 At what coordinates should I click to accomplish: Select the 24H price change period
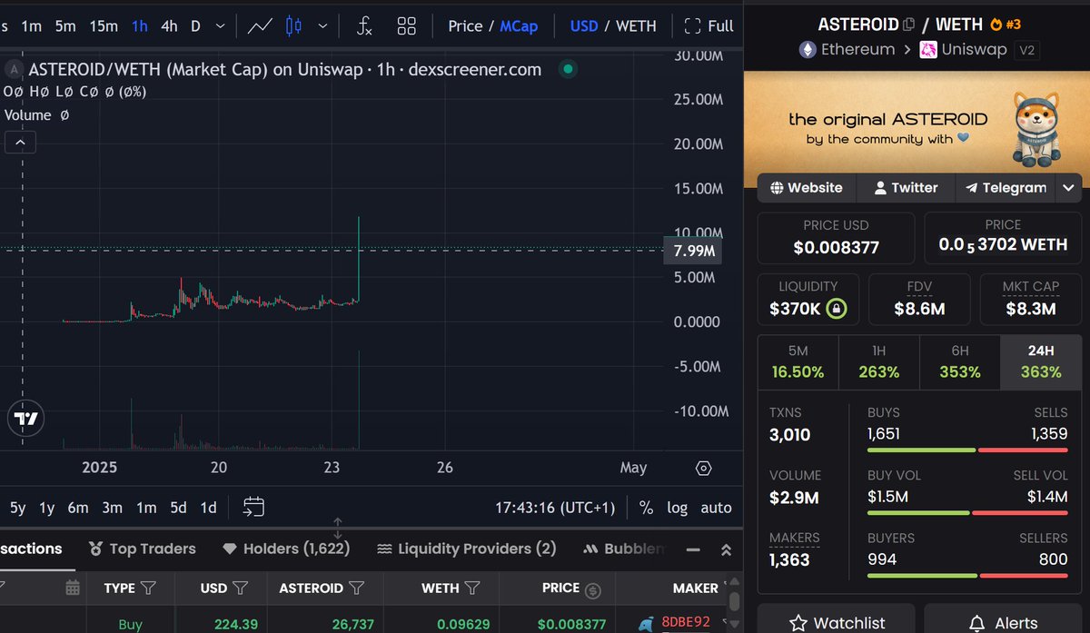coord(1041,362)
